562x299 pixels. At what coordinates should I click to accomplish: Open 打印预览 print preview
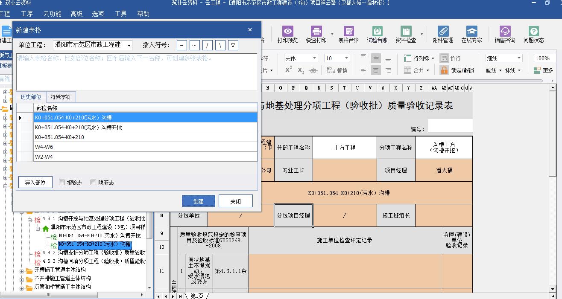tap(287, 34)
